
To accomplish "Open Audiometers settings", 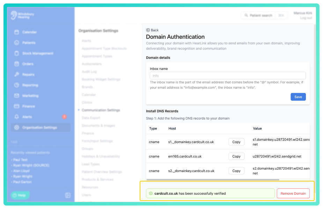I will (92, 64).
